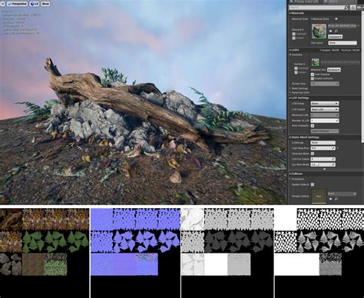Click the Slot Name input field
The height and width of the screenshot is (298, 364).
pos(342,43)
